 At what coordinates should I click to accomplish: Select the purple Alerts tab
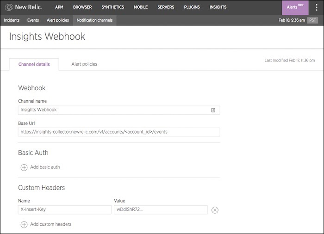click(295, 8)
